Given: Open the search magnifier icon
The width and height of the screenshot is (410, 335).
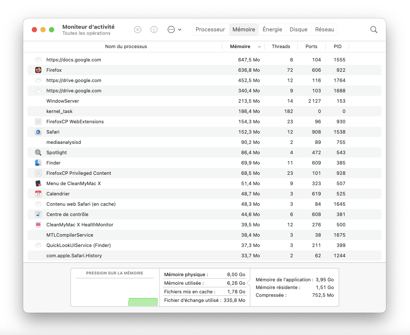Looking at the screenshot, I should [373, 30].
